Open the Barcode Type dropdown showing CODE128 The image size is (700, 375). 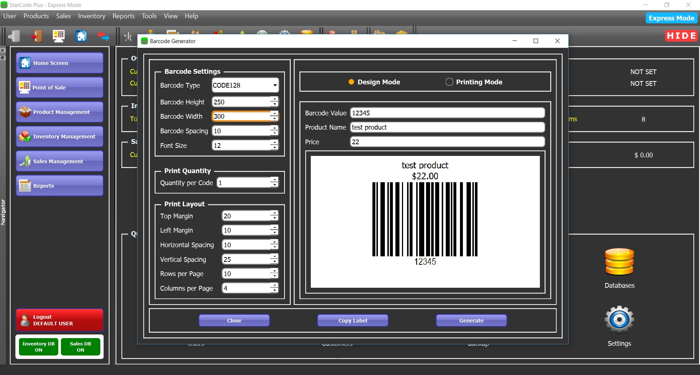[275, 85]
